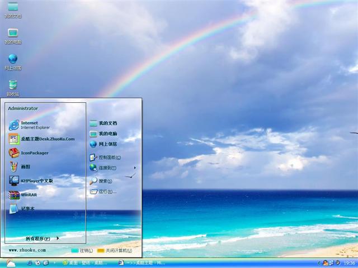Switch to 桌酷主题 taskbar window
This screenshot has width=358, height=268.
coord(142,263)
